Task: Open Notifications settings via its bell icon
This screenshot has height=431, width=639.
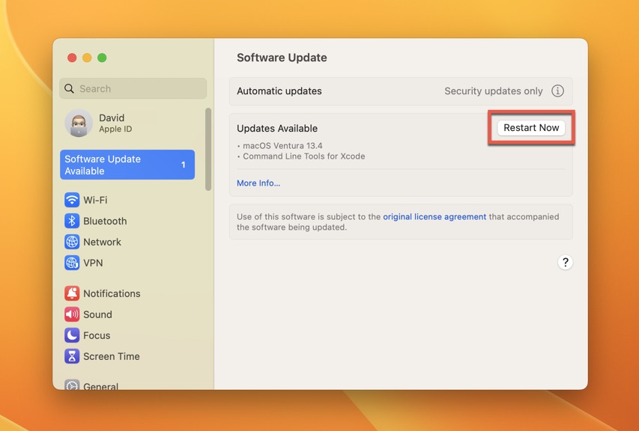Action: click(x=72, y=293)
